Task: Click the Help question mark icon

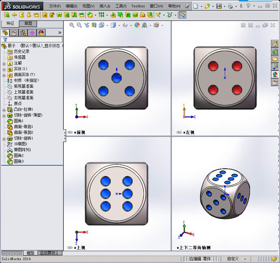Action: point(248,6)
